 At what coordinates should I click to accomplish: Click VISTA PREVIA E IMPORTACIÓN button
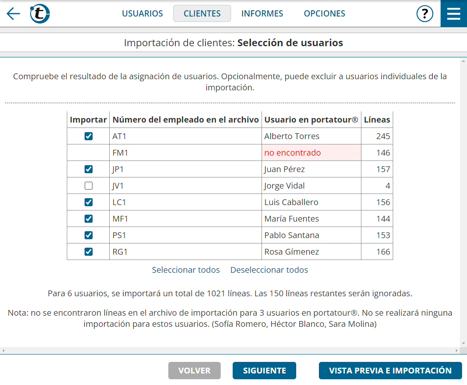coord(390,371)
